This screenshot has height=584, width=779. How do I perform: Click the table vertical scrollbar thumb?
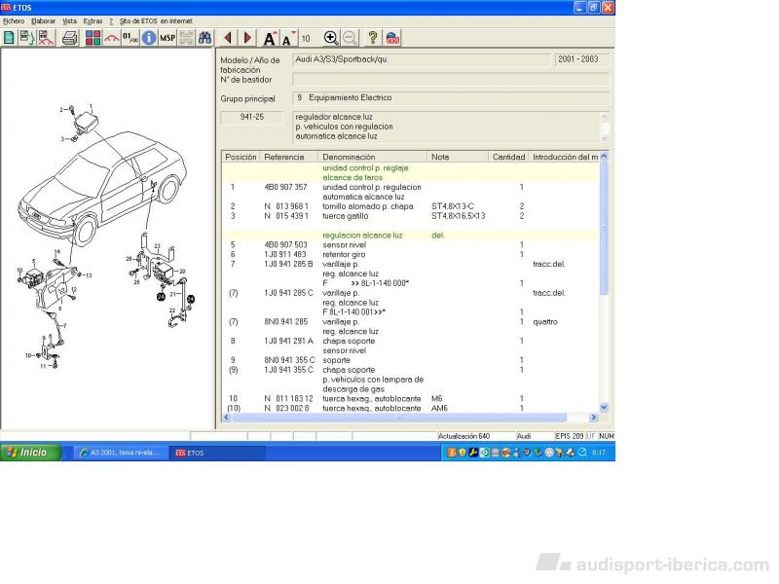coord(604,228)
